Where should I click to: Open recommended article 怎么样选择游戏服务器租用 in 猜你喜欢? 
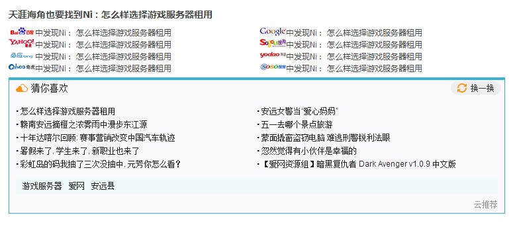(68, 111)
